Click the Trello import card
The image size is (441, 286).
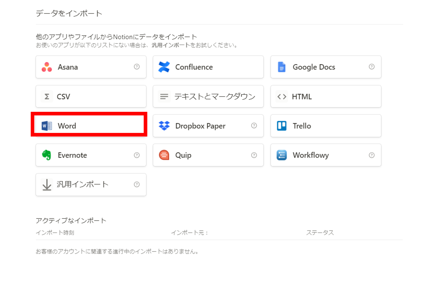pyautogui.click(x=325, y=126)
